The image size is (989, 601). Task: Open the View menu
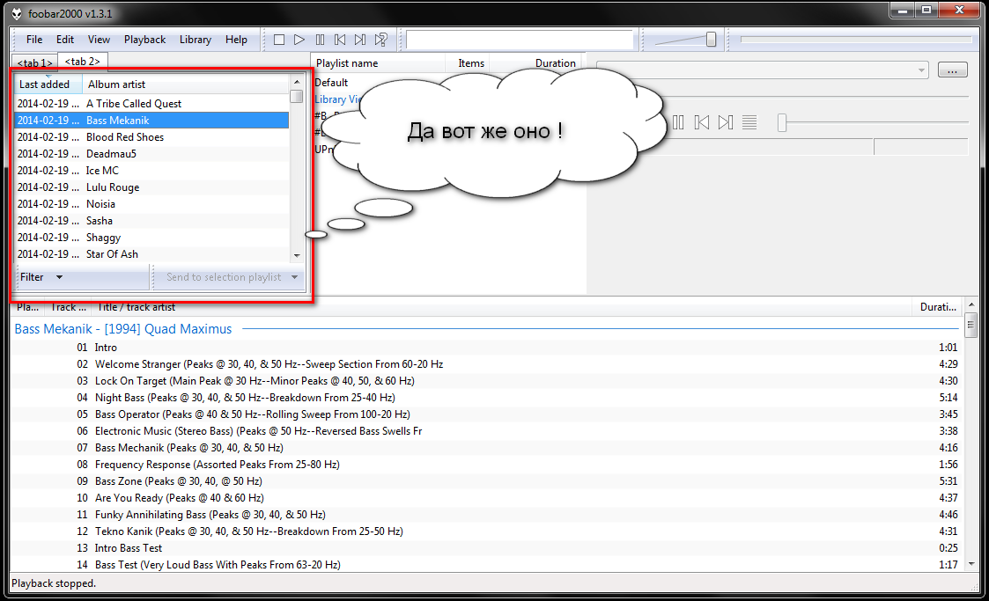99,40
